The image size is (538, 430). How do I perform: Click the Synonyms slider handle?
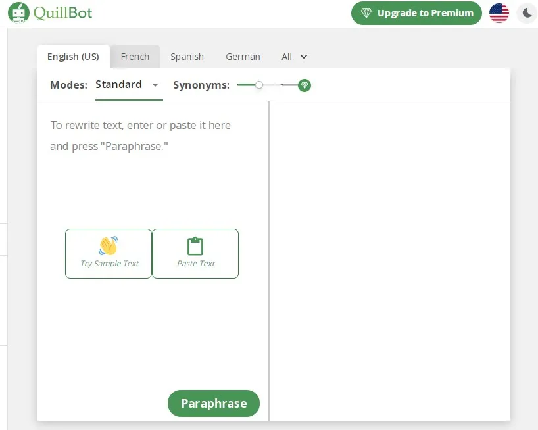[259, 85]
